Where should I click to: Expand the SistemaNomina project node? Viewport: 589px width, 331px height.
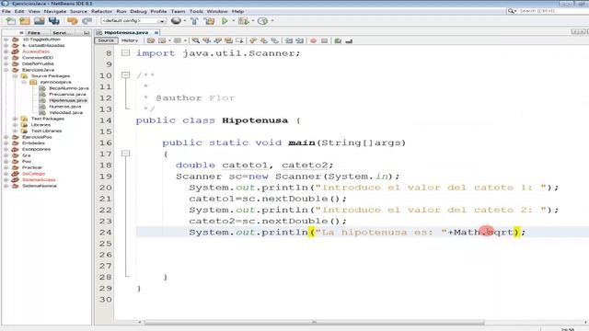click(x=6, y=186)
